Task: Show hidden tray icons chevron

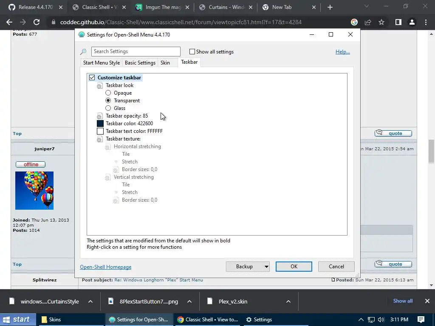Action: tap(361, 320)
